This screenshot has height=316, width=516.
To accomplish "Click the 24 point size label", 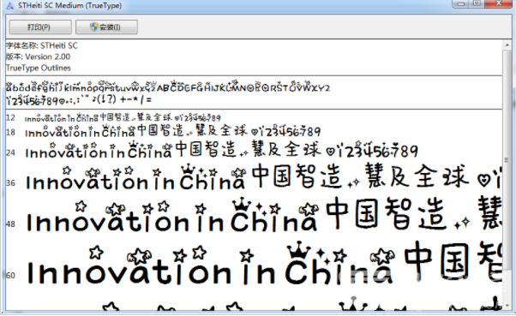I will (10, 152).
